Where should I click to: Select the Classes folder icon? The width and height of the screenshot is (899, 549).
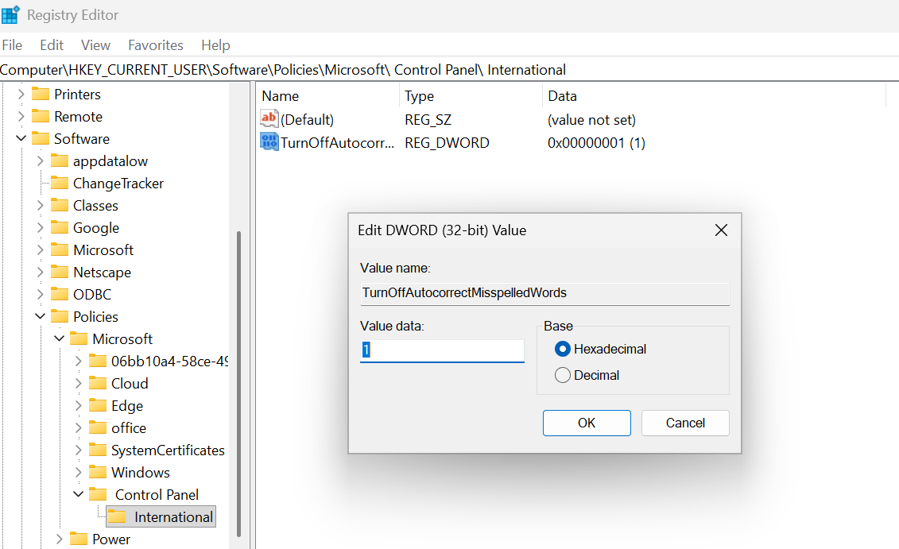(x=60, y=205)
